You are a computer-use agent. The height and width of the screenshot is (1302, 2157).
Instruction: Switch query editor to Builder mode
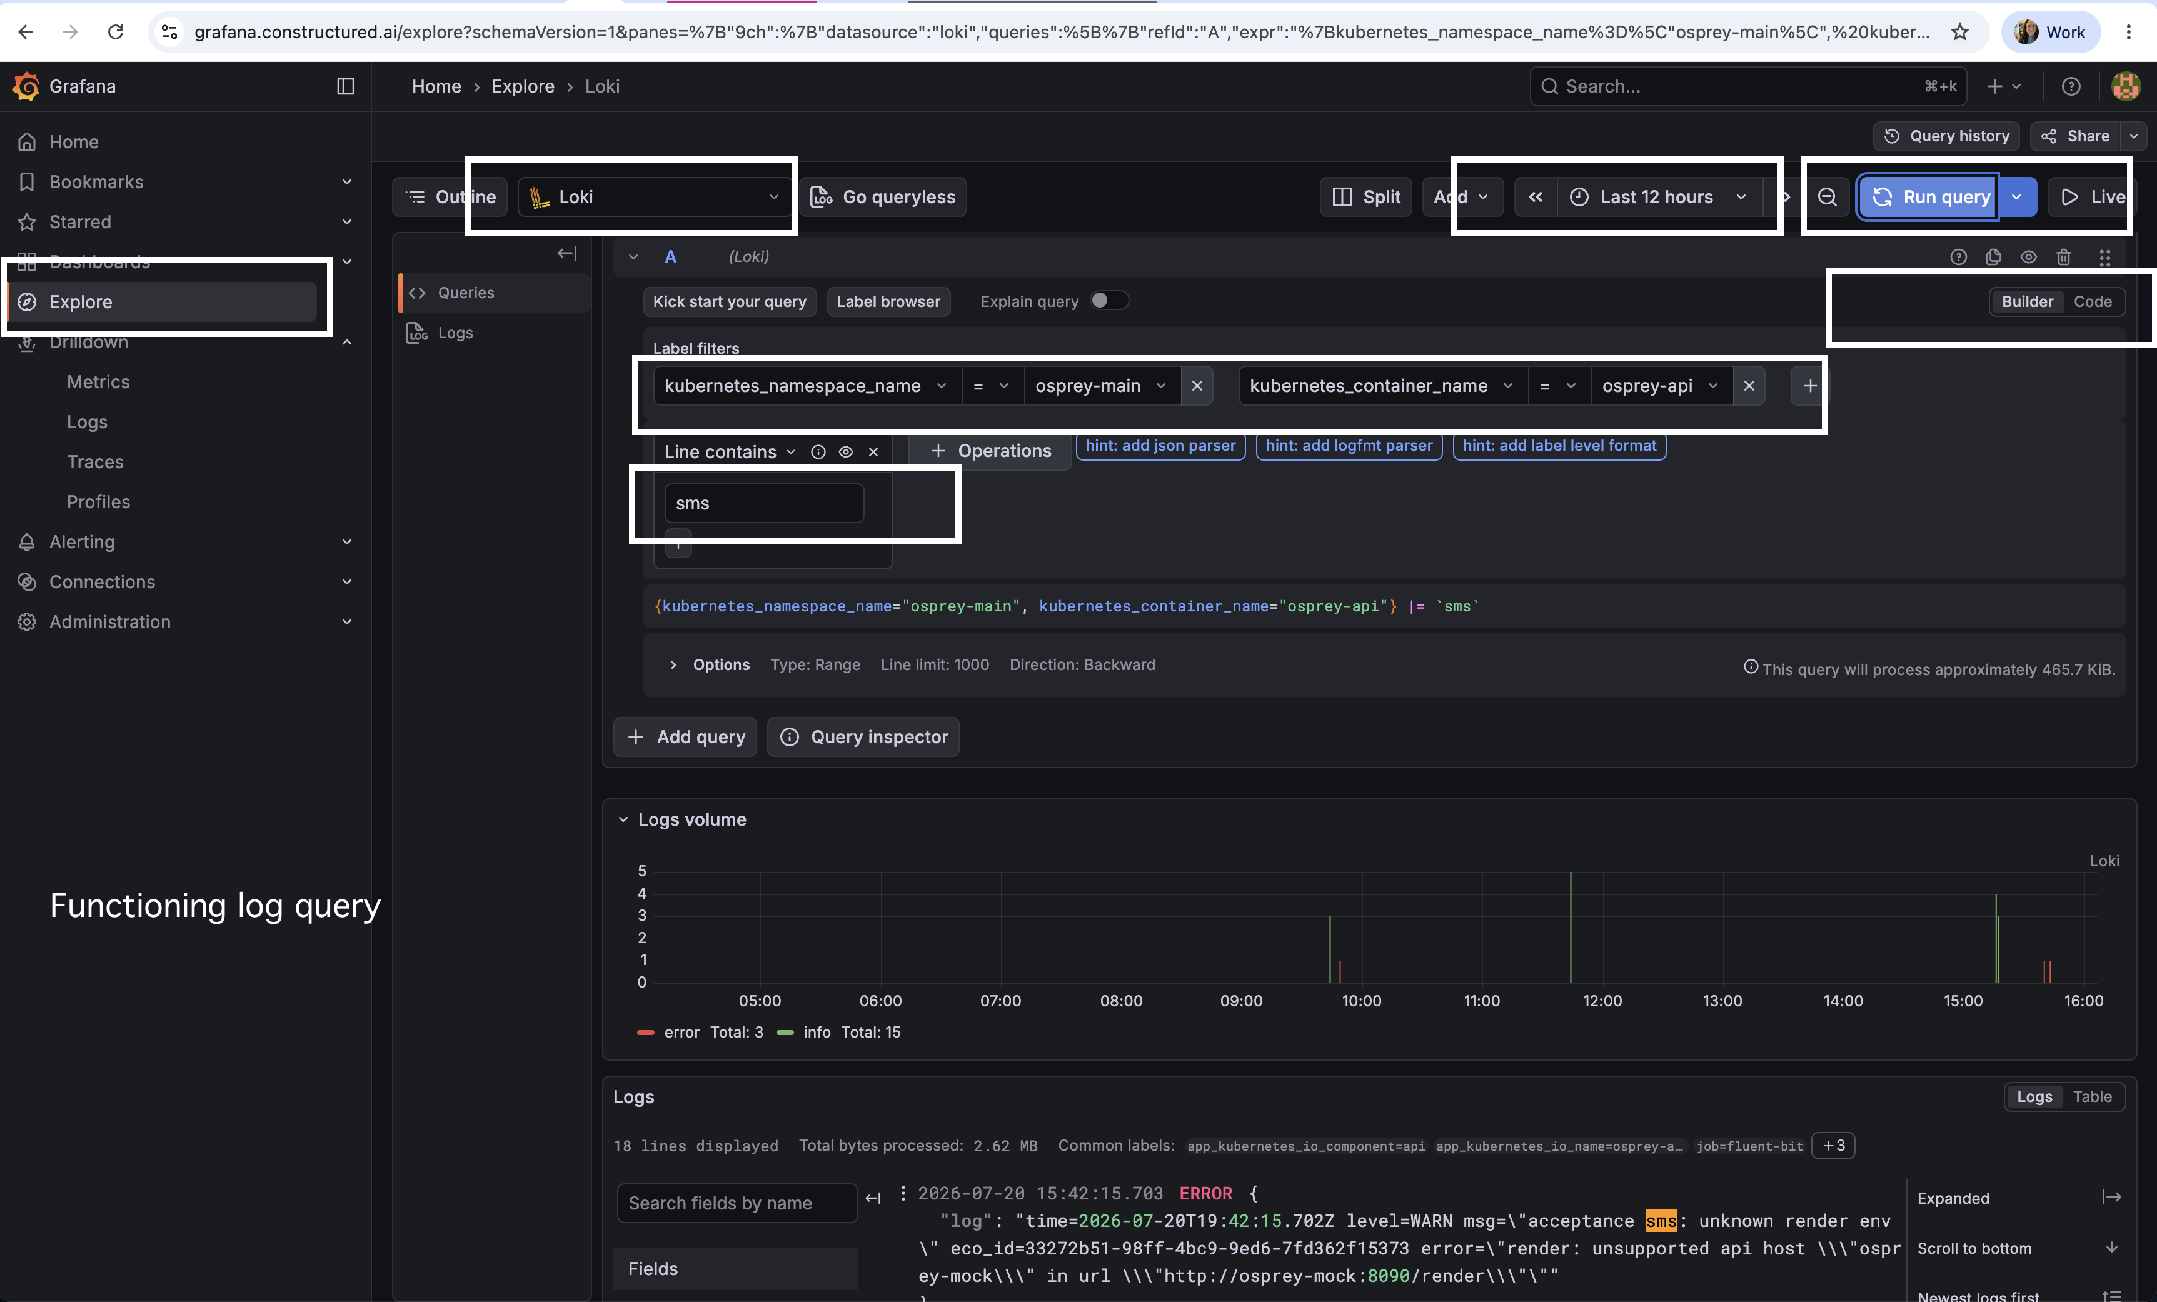point(2026,301)
